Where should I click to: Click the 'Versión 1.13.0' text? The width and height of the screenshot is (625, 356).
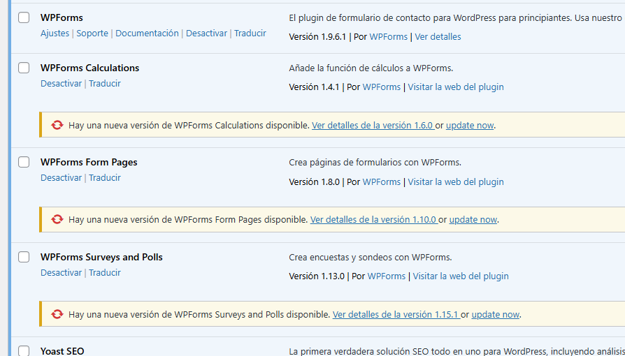(317, 276)
